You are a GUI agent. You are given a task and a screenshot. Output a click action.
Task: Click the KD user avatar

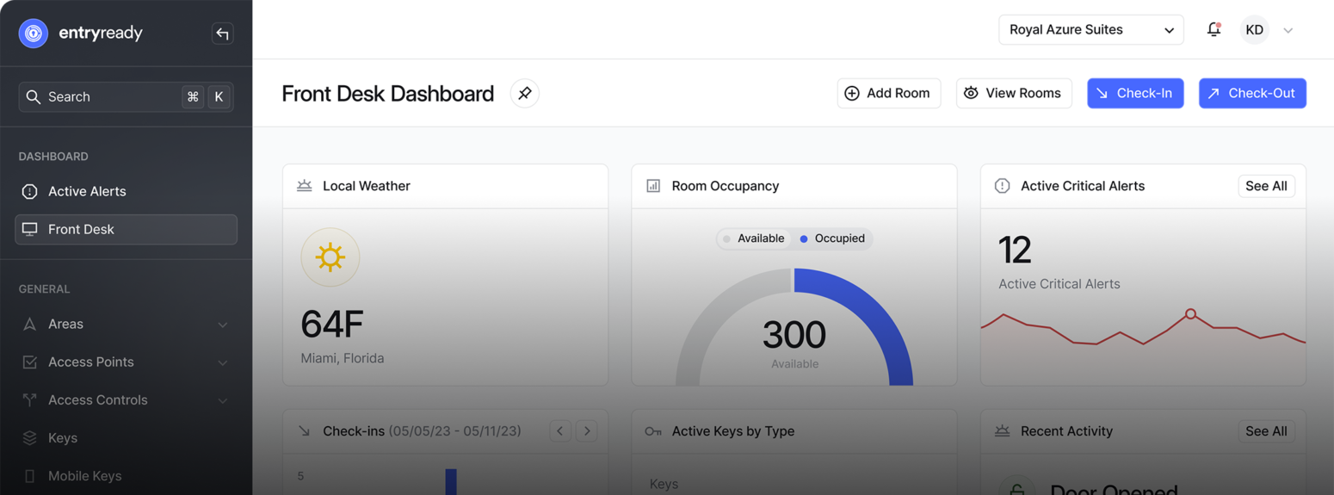pos(1254,29)
